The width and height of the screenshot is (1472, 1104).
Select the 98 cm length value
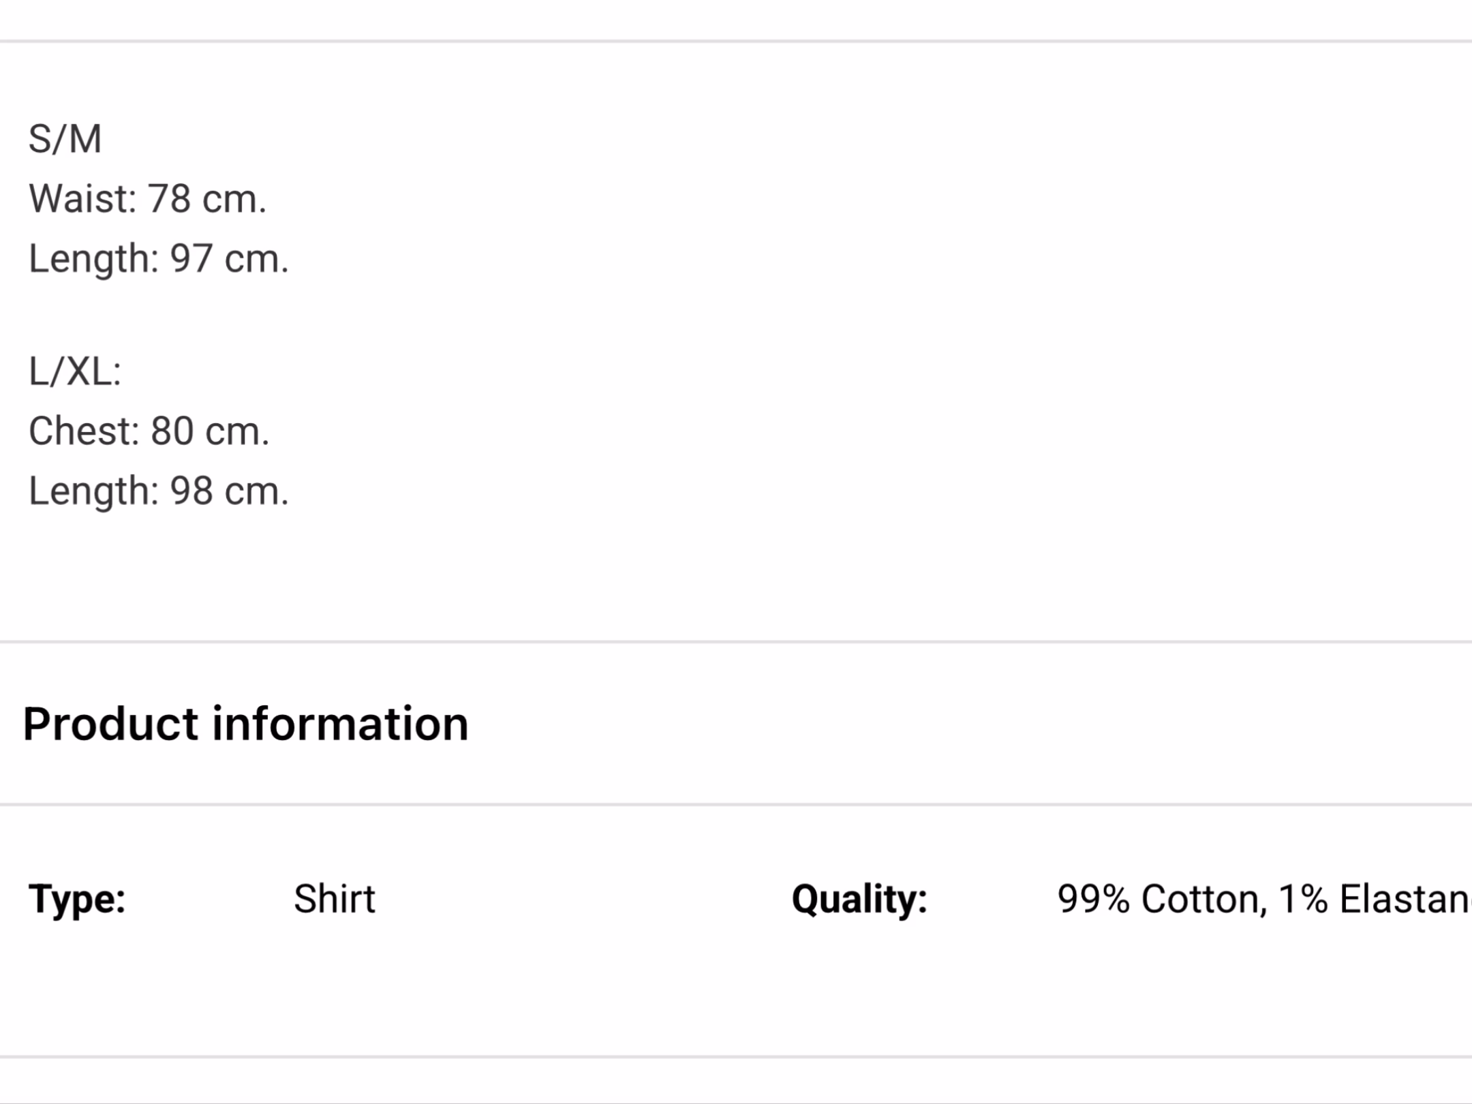pos(229,491)
